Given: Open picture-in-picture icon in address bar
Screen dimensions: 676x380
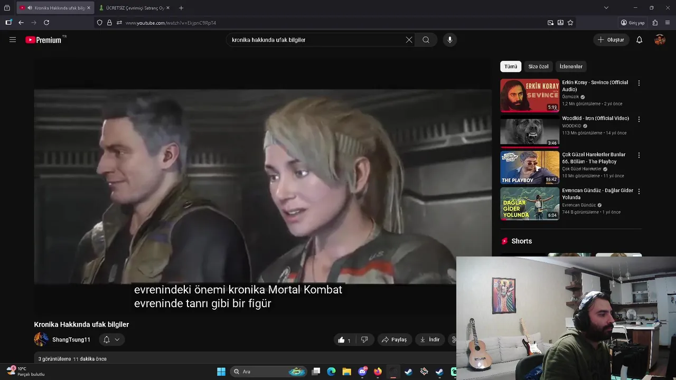Looking at the screenshot, I should [x=550, y=23].
